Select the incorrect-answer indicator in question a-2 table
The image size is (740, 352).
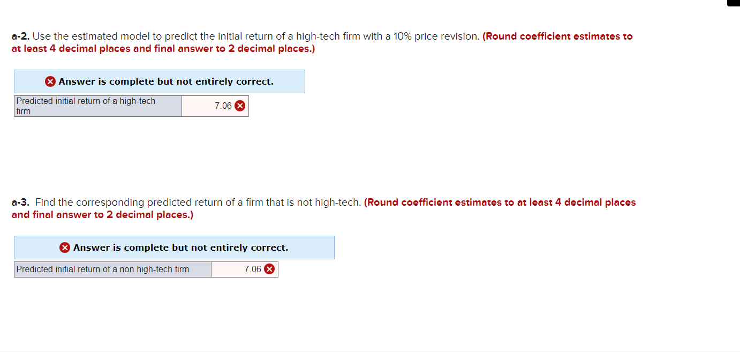[x=239, y=106]
